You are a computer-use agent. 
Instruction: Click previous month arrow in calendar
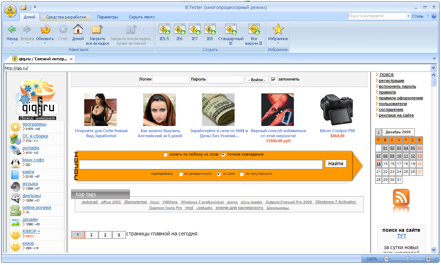pos(378,132)
